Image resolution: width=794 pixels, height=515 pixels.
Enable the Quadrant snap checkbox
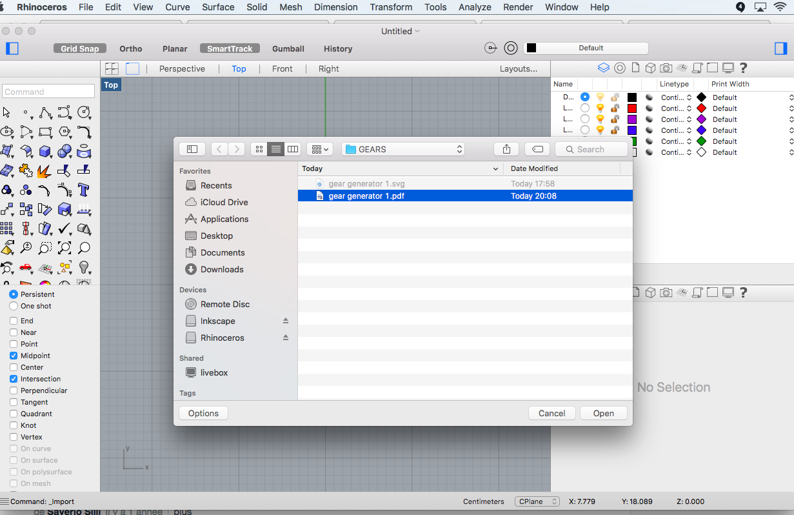click(14, 414)
